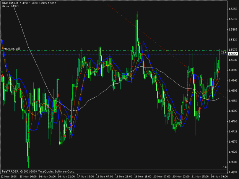Click the 1.5120 price scale label
The height and width of the screenshot is (179, 239).
coord(233,40)
